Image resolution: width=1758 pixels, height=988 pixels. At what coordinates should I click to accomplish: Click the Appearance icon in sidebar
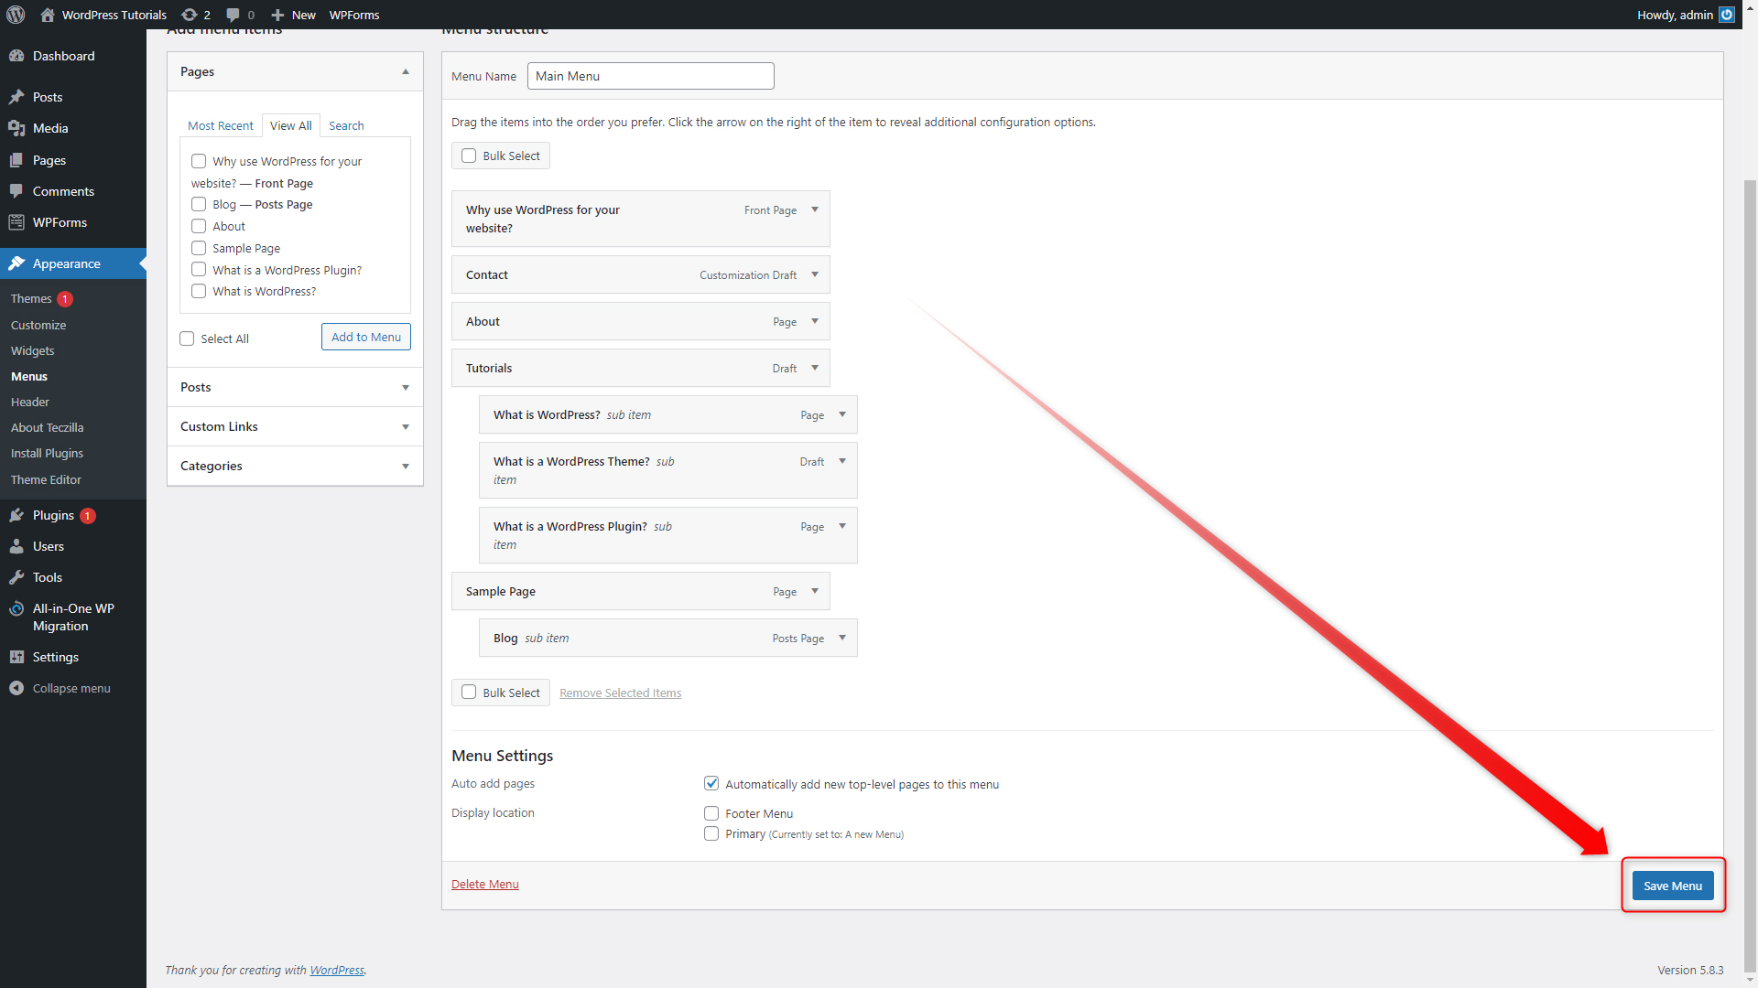16,263
